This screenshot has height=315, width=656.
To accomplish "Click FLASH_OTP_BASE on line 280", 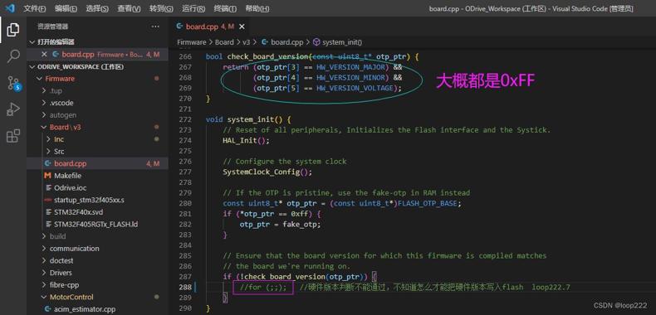I will (427, 203).
